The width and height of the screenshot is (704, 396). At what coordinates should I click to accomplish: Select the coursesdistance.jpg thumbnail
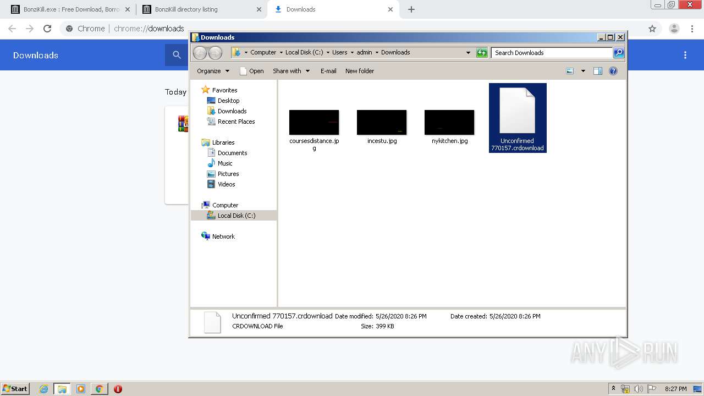coord(314,122)
